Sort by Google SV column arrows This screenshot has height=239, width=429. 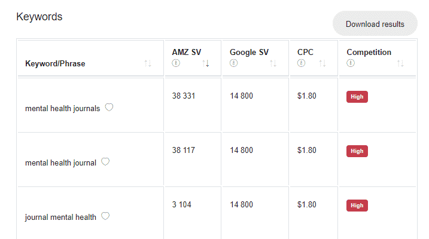click(x=273, y=63)
